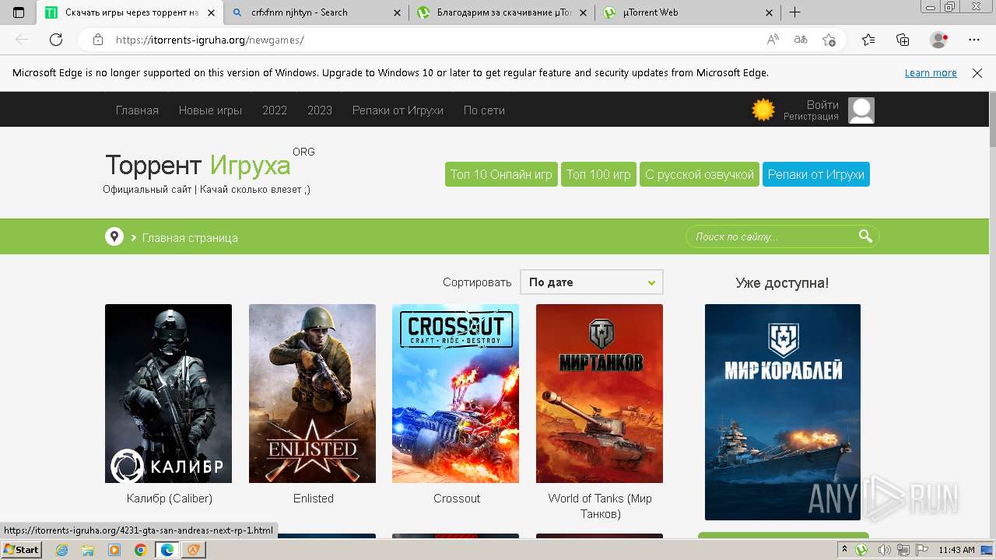Click the Торрент Игруха site logo
Screen dimensions: 996x560
pos(198,165)
